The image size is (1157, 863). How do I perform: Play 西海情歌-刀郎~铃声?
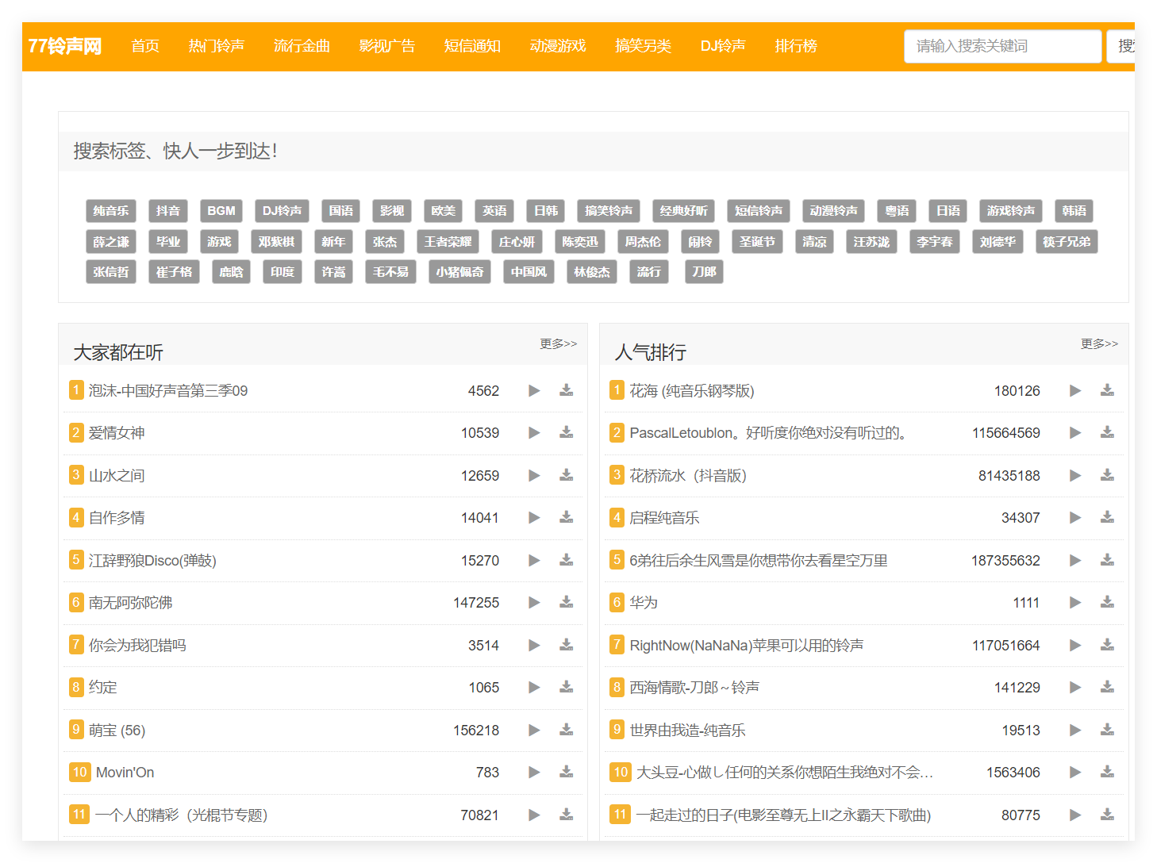(1075, 687)
